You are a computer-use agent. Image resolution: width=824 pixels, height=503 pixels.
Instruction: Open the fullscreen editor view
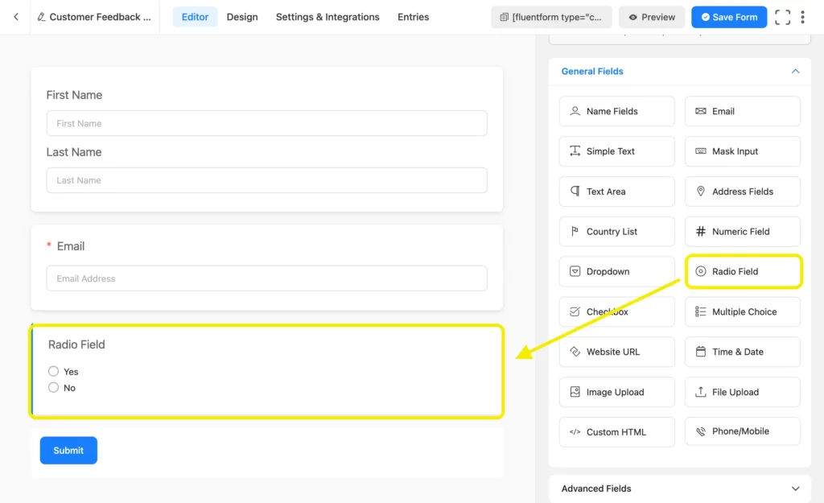(x=782, y=16)
